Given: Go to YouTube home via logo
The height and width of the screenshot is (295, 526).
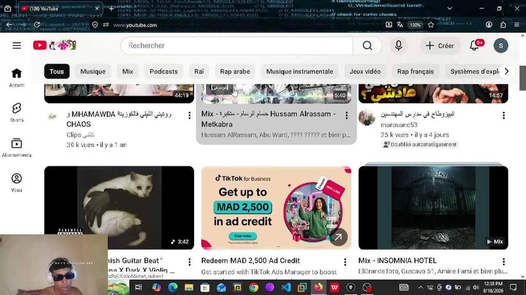Looking at the screenshot, I should pyautogui.click(x=54, y=45).
